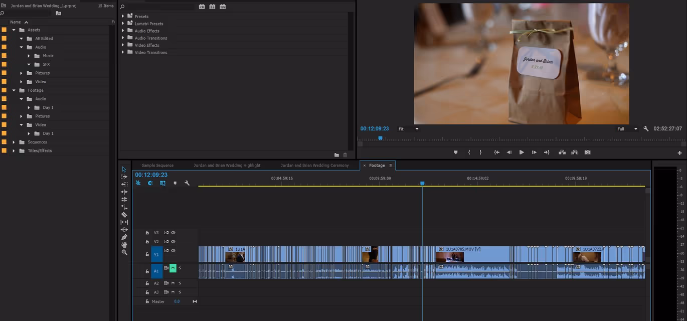This screenshot has width=687, height=321.
Task: Expand the Sequences bin
Action: click(x=14, y=142)
